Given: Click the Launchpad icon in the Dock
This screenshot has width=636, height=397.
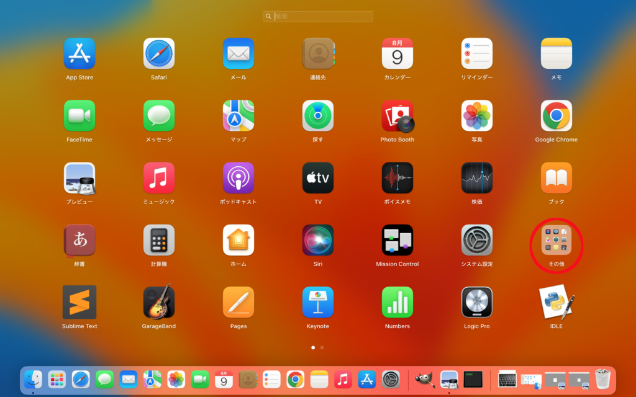Looking at the screenshot, I should click(x=57, y=380).
